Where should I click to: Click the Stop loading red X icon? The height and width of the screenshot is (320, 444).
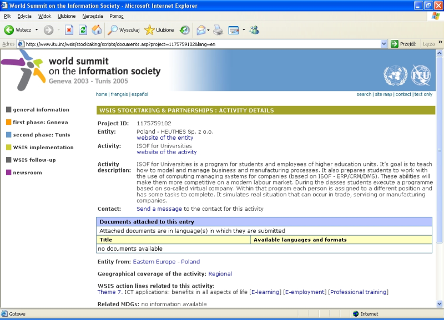(x=69, y=30)
